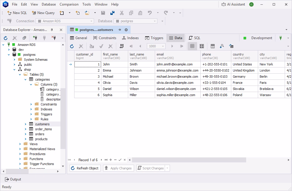Click the remove connection plug icon with red X

tap(54, 38)
